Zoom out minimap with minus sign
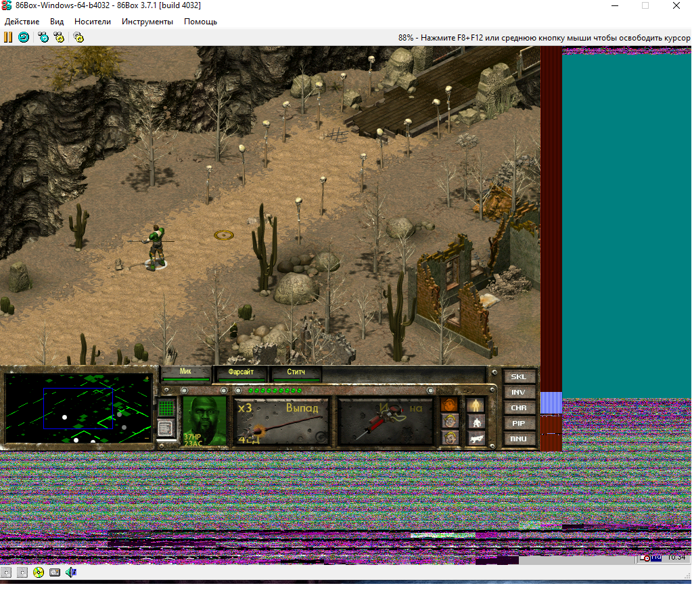This screenshot has height=594, width=692. click(x=147, y=439)
